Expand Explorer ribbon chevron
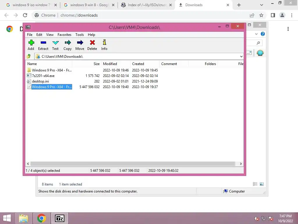This screenshot has height=224, width=298. point(256,34)
